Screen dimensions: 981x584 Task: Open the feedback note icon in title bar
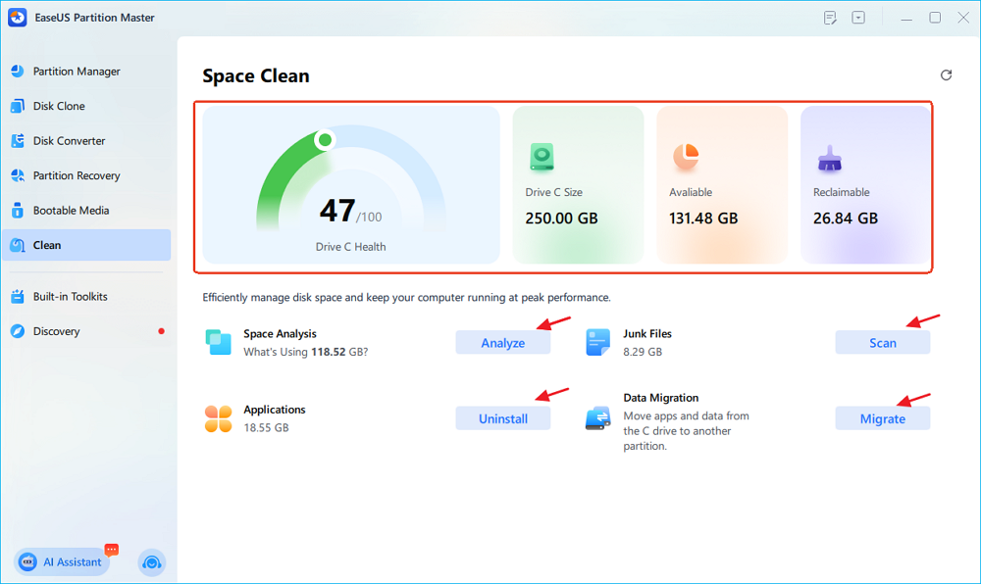830,18
